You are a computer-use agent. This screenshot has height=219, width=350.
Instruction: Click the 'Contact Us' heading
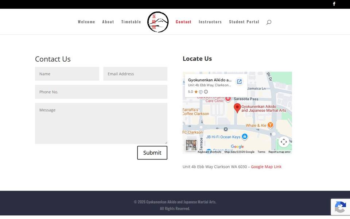coord(52,59)
